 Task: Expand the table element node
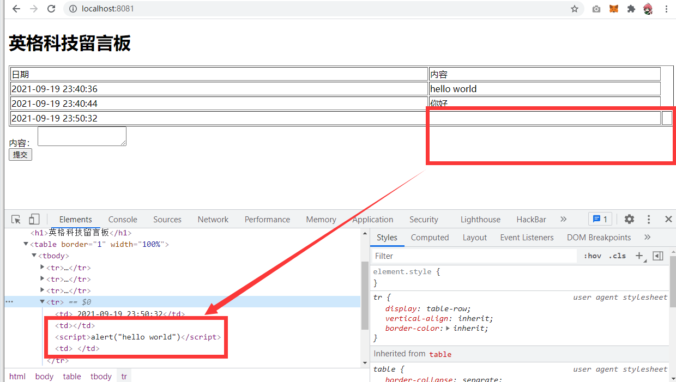coord(26,244)
